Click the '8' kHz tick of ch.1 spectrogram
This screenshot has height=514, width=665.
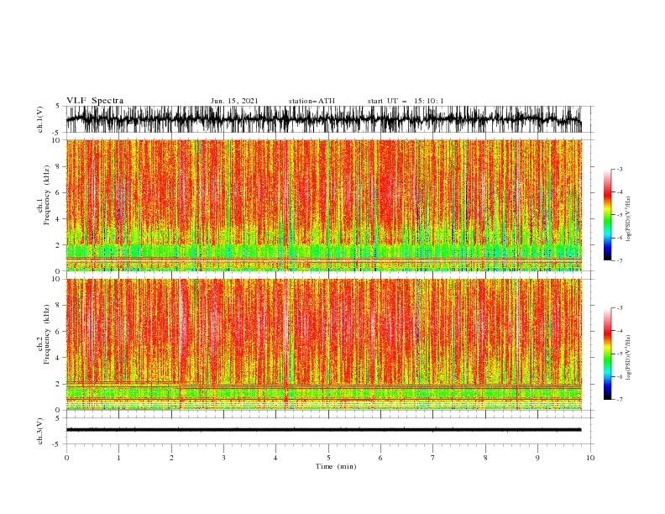(x=59, y=166)
